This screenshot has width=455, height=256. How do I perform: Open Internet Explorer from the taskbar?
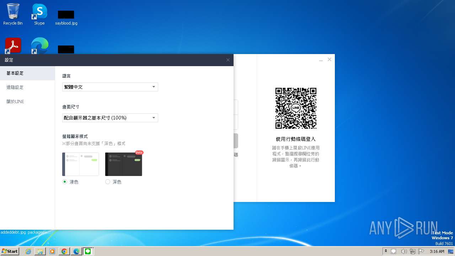(x=28, y=251)
